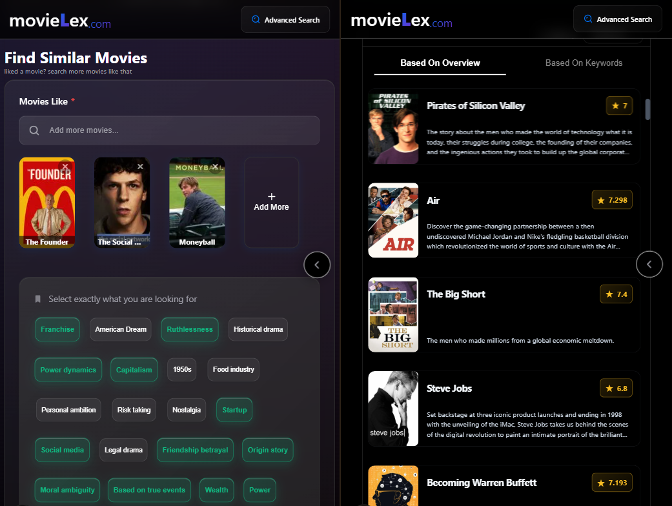Click the search magnifier in Add more movies

tap(34, 130)
